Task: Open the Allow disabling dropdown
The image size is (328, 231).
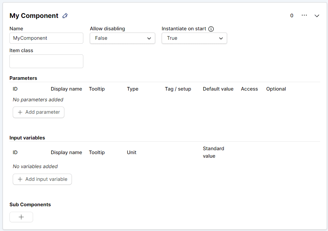Action: coord(122,38)
